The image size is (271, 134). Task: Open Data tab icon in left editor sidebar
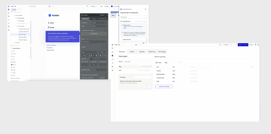pos(9,16)
